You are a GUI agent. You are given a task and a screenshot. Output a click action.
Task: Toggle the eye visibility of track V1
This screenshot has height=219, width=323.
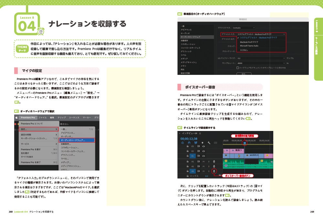tap(203, 156)
